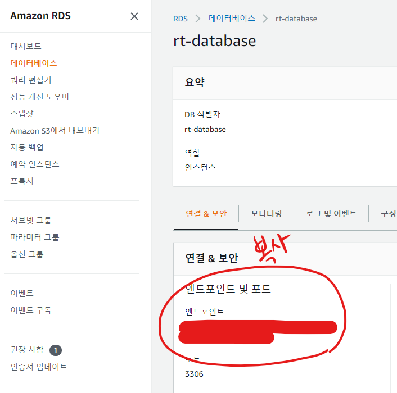The height and width of the screenshot is (393, 397).
Task: Open 파라미터 그룹
Action: coord(35,237)
